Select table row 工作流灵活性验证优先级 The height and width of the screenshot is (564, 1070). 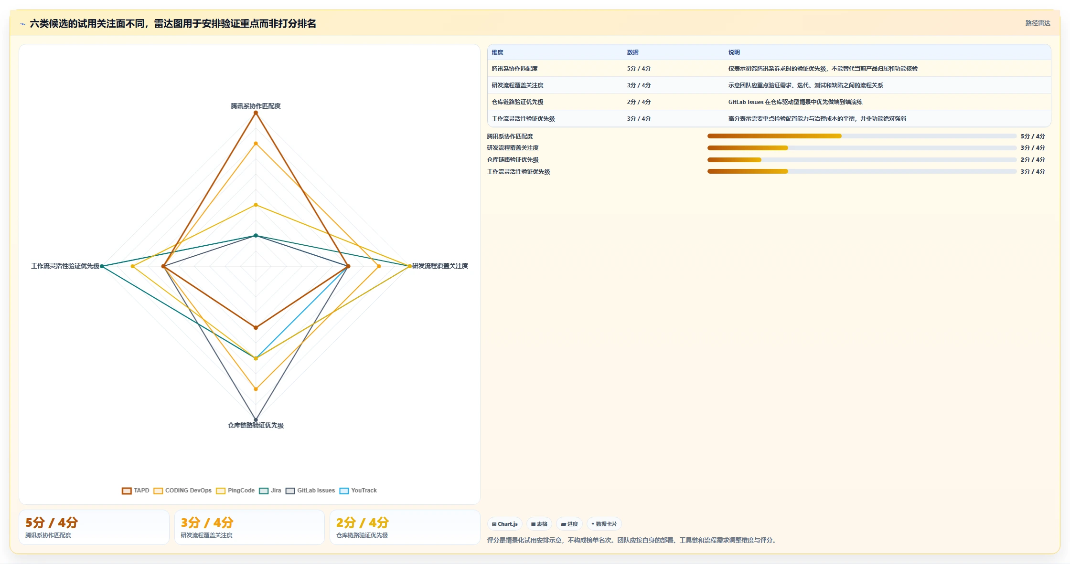(x=769, y=119)
